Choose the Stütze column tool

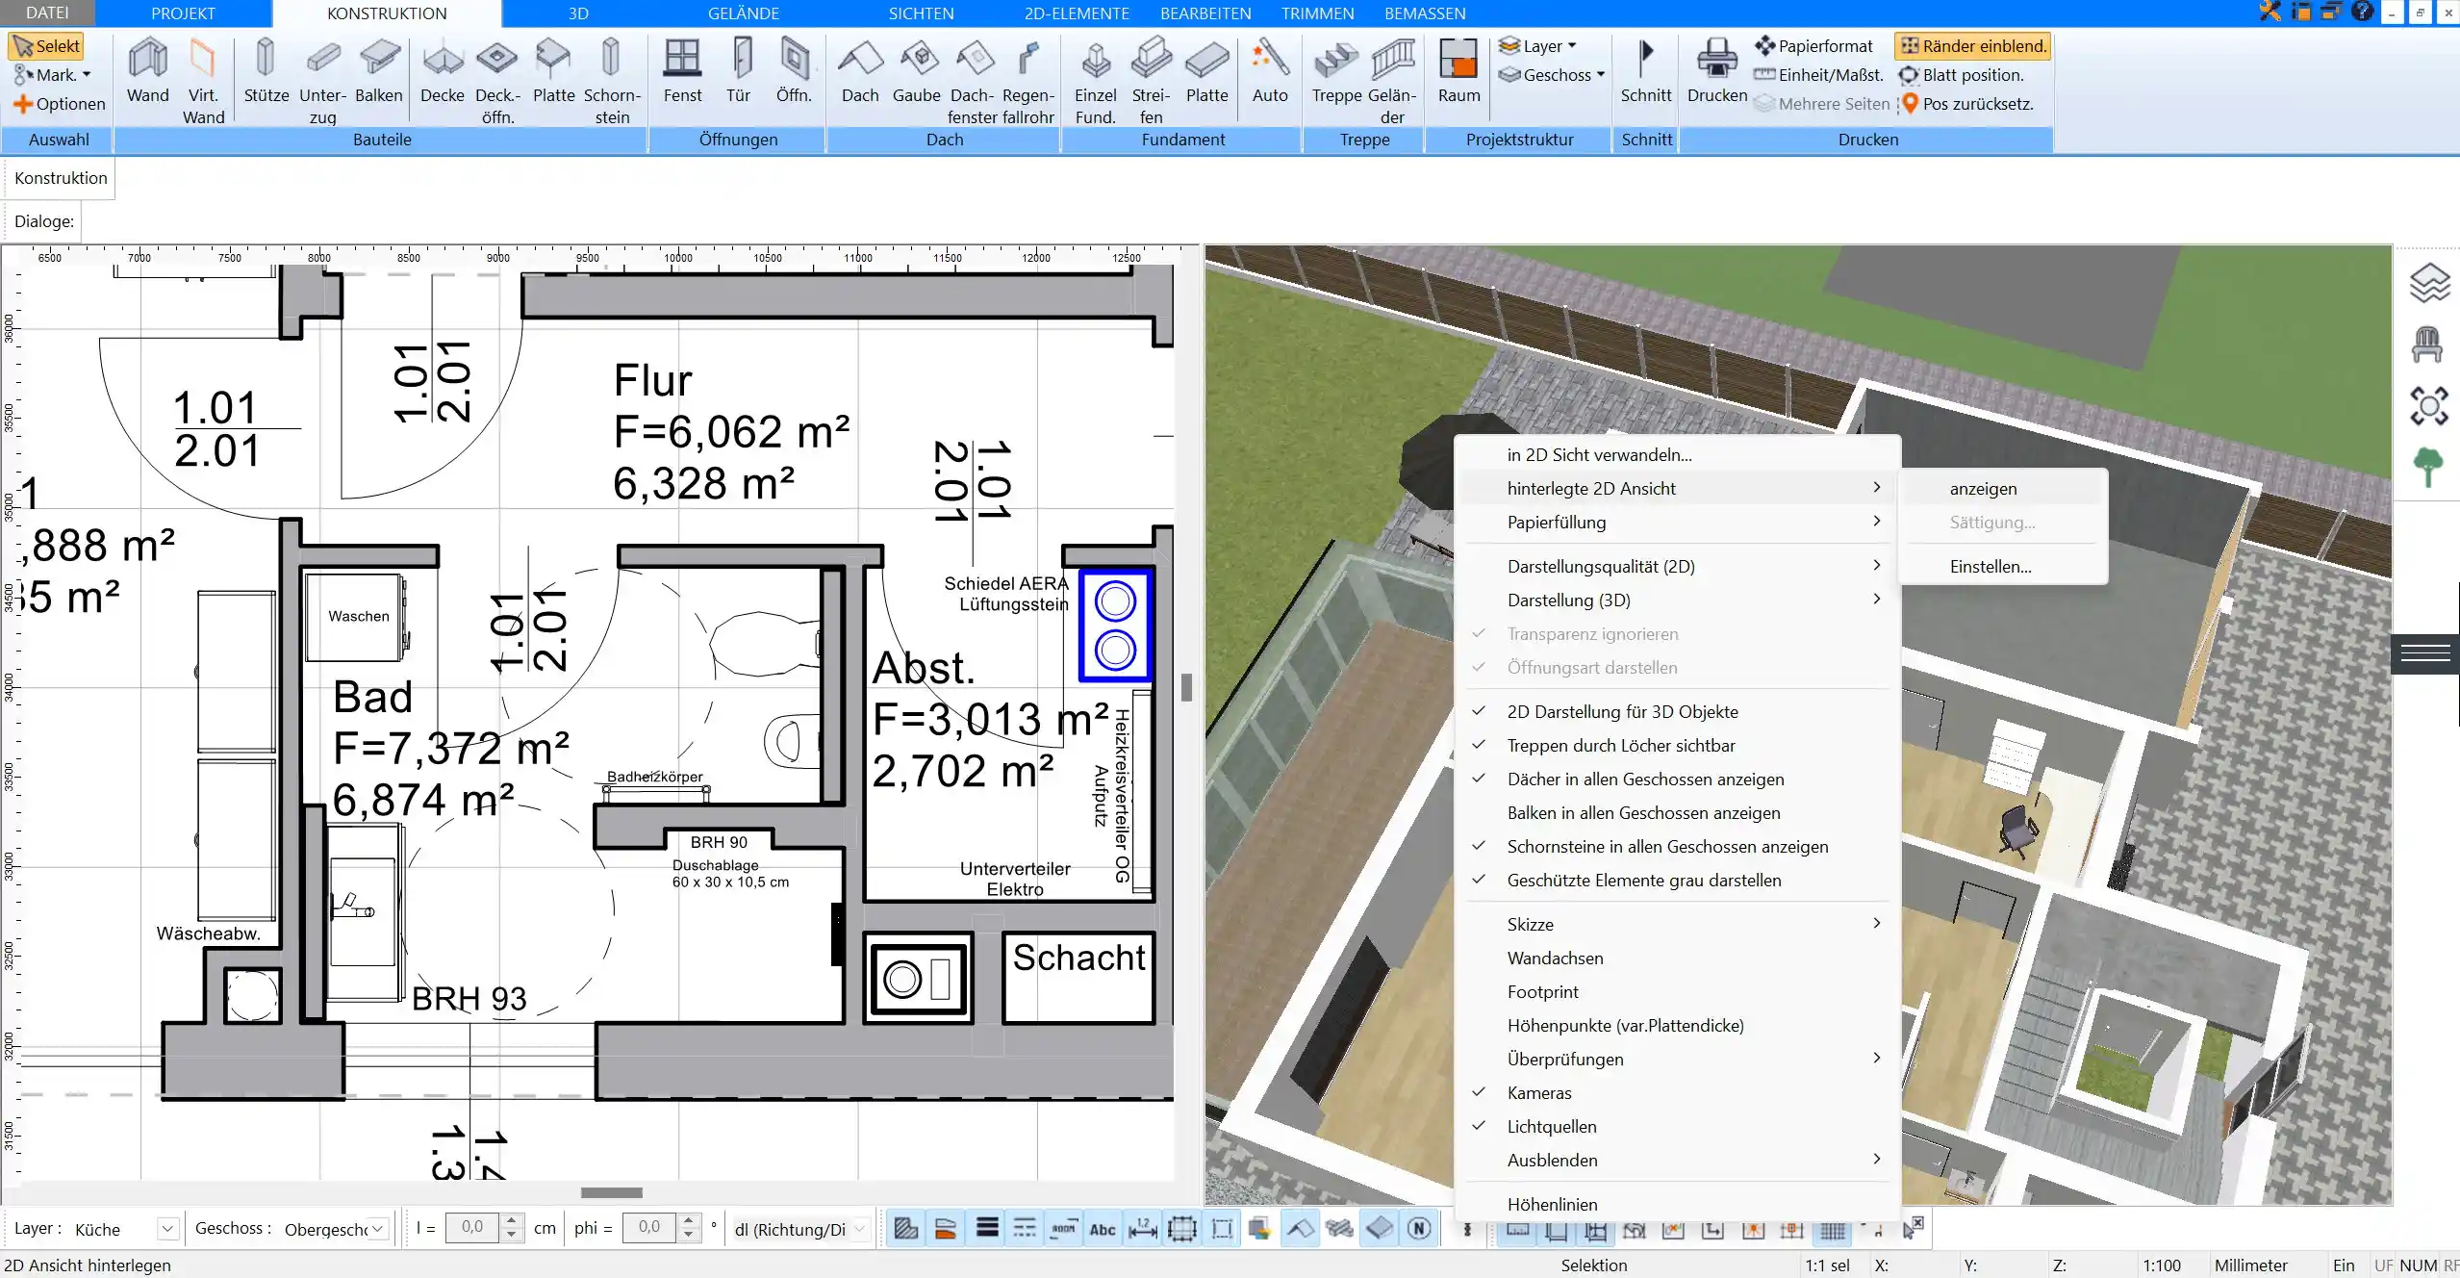click(x=266, y=71)
